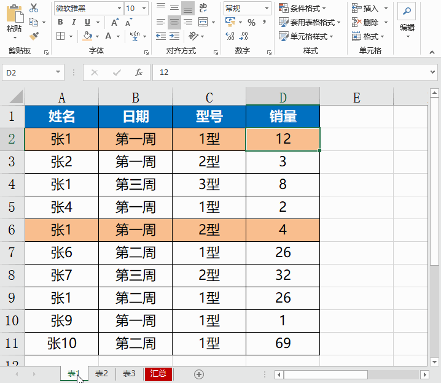Screen dimensions: 441x383
Task: Select the 表1 sheet tab
Action: (x=74, y=373)
